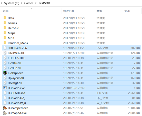The height and width of the screenshot is (116, 142).
Task: Click the H3blade.QZ_ file icon
Action: [x=5, y=98]
